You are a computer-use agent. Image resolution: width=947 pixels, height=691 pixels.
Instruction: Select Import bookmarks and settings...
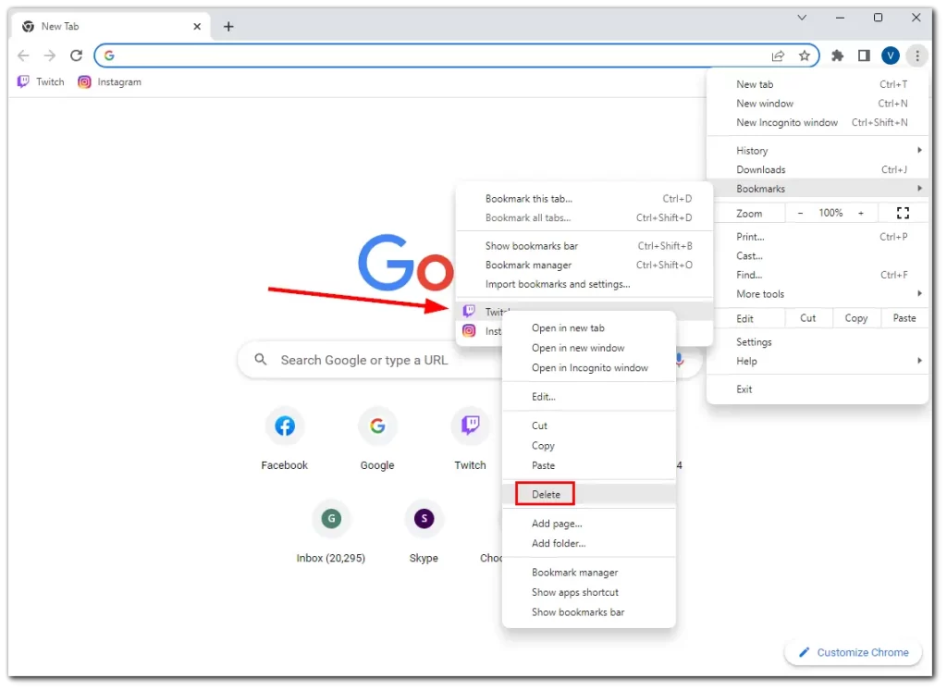pos(584,284)
